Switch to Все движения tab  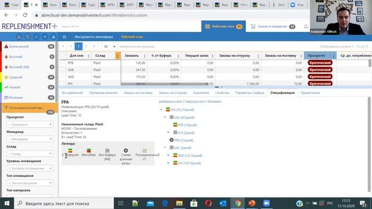(72, 93)
